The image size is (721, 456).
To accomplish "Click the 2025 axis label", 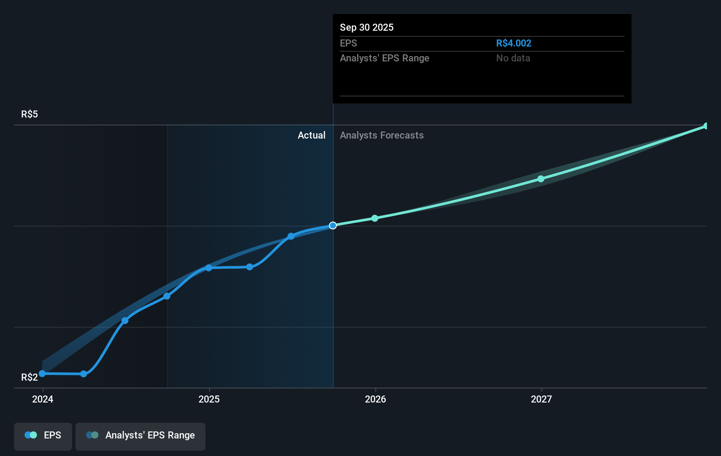I will (x=209, y=399).
